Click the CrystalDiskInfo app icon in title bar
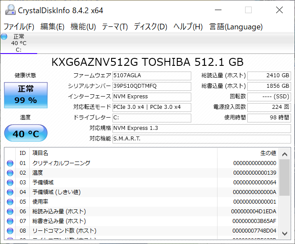The width and height of the screenshot is (295, 244). point(11,10)
